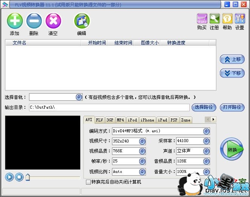The image size is (250, 197).
Task: Expand the 采样率 44100 dropdown
Action: [x=206, y=141]
